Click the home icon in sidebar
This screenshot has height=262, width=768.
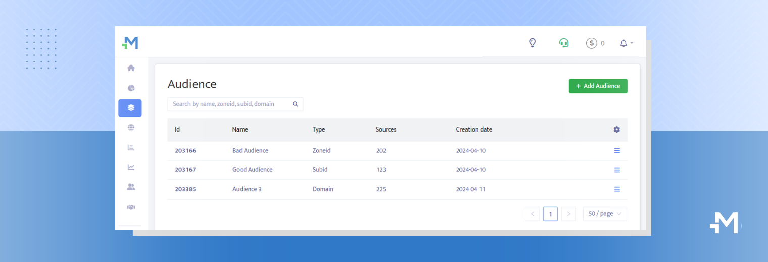[x=131, y=68]
